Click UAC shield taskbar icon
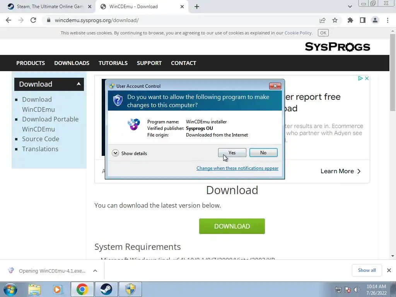The height and width of the screenshot is (297, 396). tap(130, 289)
